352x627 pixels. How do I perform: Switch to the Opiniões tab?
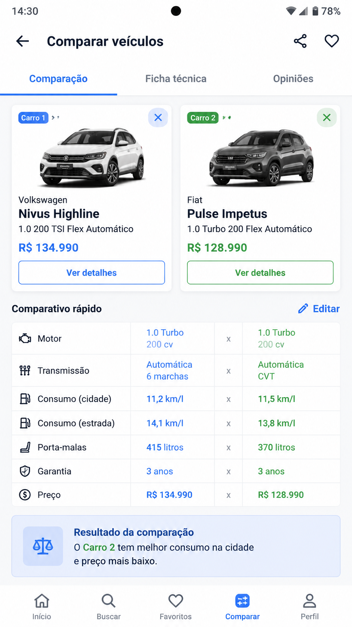point(293,79)
